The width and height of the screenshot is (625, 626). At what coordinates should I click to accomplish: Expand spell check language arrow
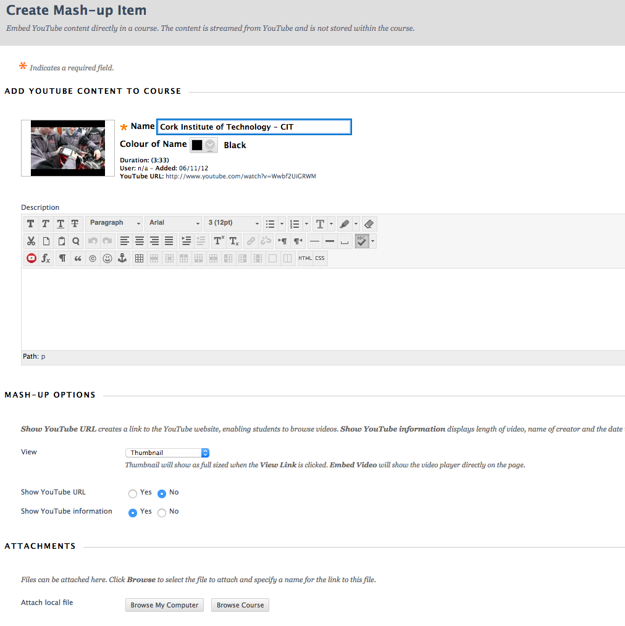[372, 241]
